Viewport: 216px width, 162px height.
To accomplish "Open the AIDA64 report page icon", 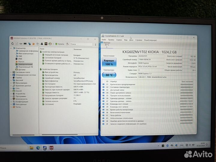I will [17, 44].
